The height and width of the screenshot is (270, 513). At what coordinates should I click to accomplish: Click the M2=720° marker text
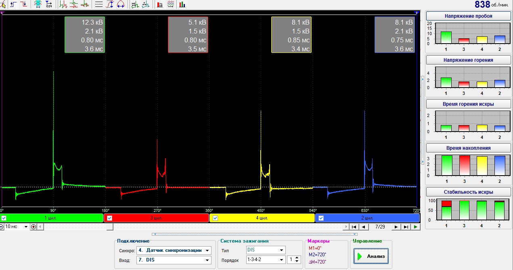318,255
